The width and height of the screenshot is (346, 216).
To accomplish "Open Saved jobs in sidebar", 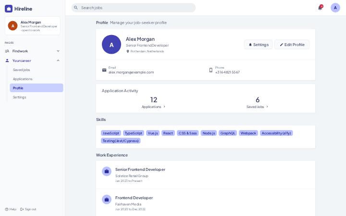I will click(x=37, y=70).
